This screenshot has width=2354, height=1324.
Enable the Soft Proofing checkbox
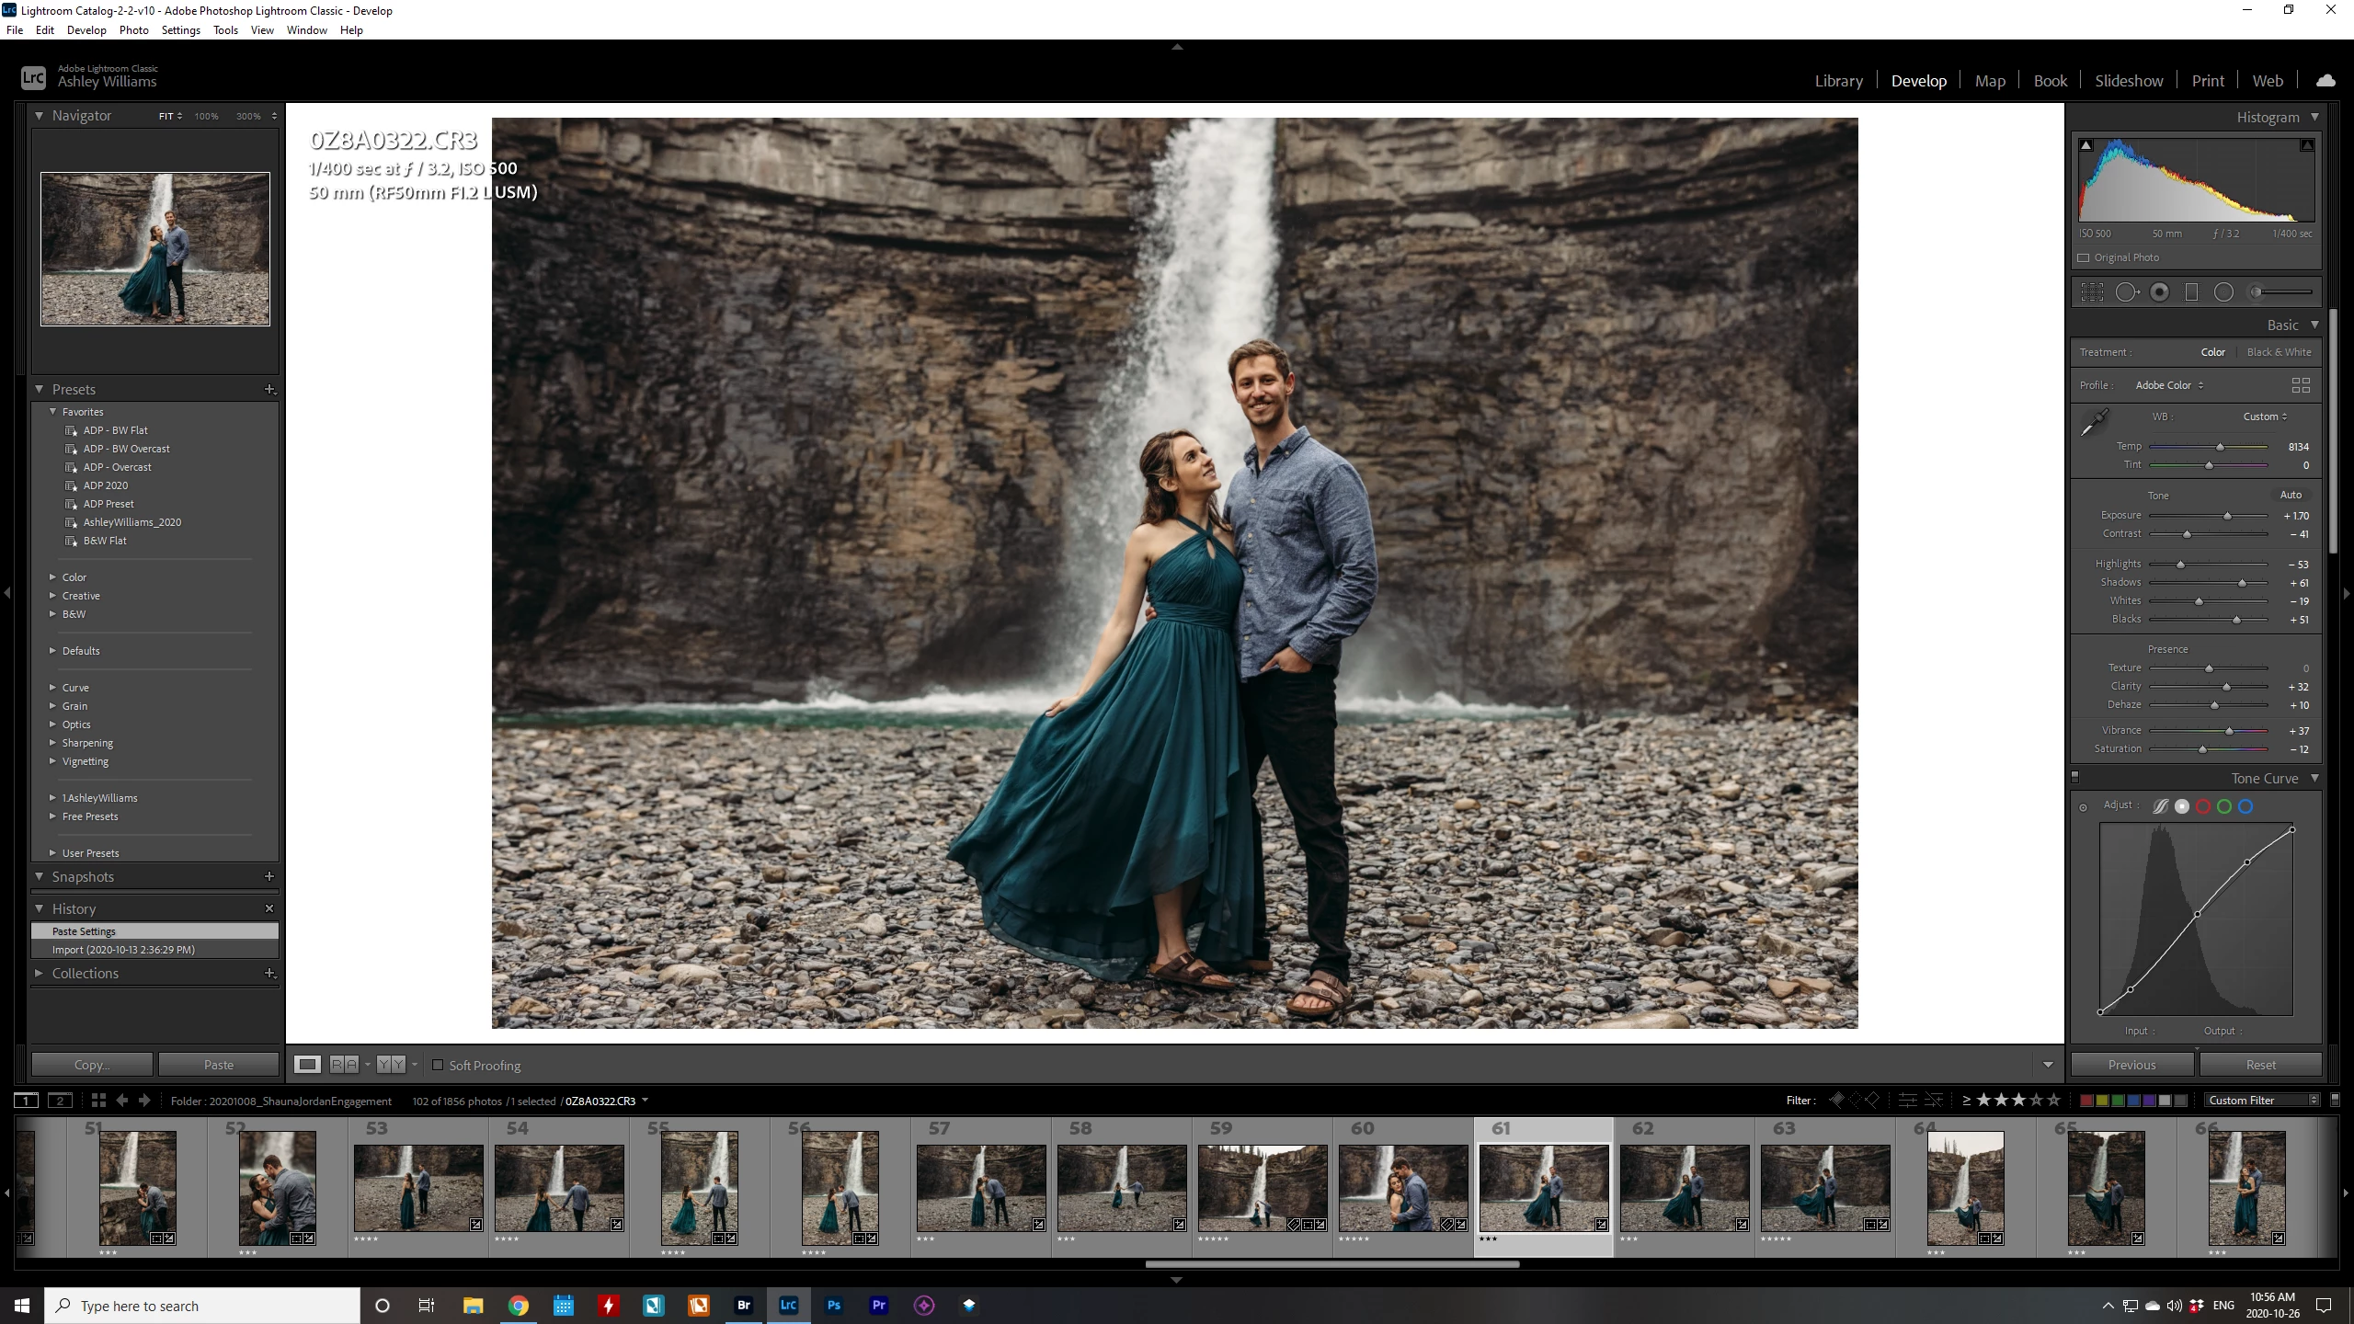coord(438,1065)
